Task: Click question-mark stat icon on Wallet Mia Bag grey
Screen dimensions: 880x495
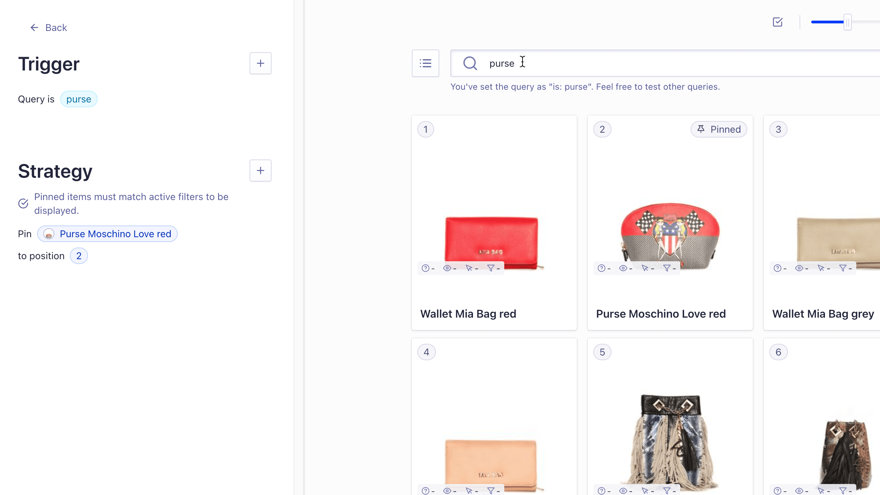Action: tap(777, 268)
